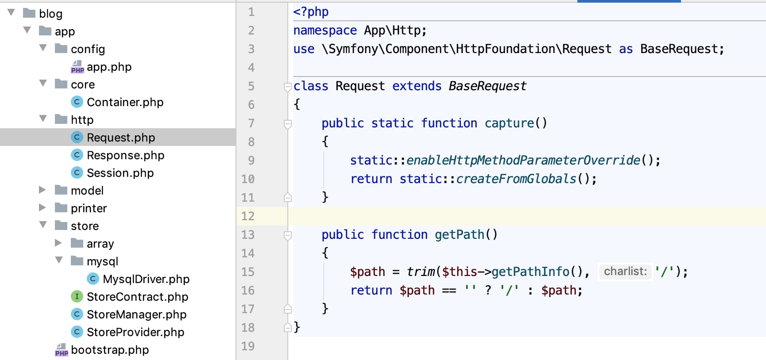The width and height of the screenshot is (766, 360).
Task: Click line number 9 in the gutter
Action: (x=251, y=160)
